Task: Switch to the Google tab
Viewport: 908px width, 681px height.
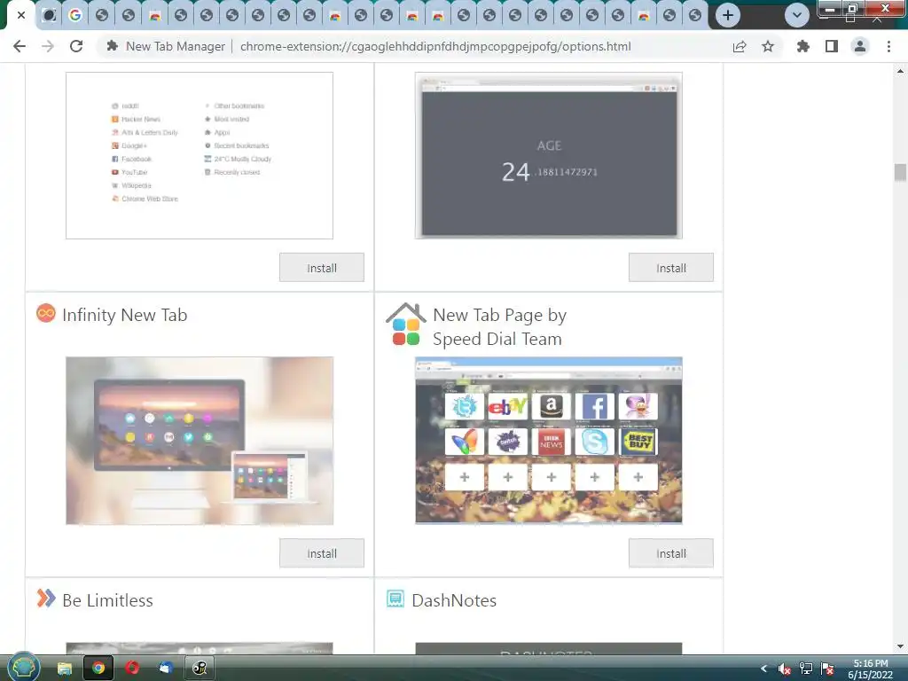Action: [74, 15]
